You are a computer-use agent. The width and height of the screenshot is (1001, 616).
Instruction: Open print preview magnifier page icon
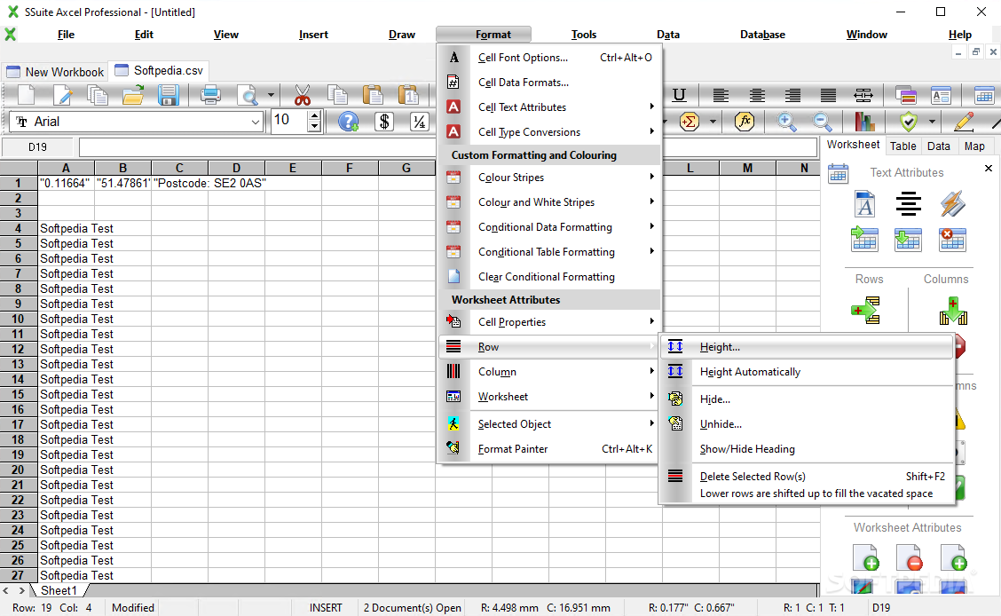coord(247,95)
